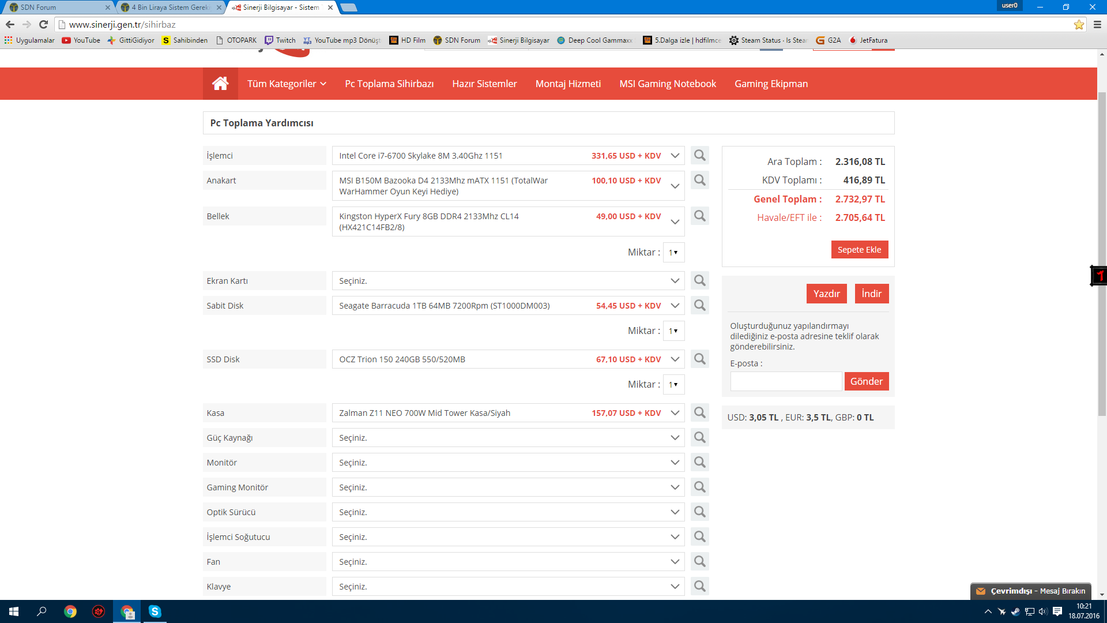The width and height of the screenshot is (1107, 623).
Task: Open Skype from the Windows taskbar
Action: 155,611
